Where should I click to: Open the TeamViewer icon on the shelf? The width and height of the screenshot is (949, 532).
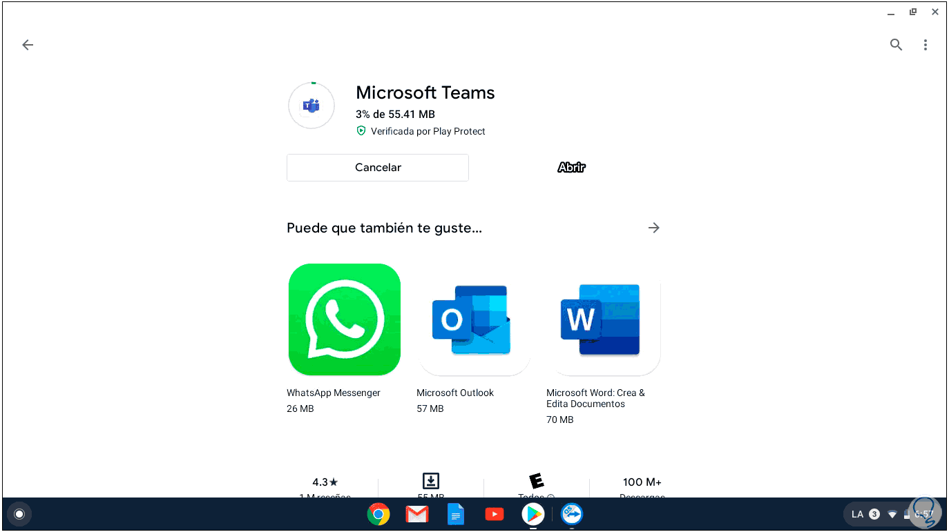click(572, 514)
